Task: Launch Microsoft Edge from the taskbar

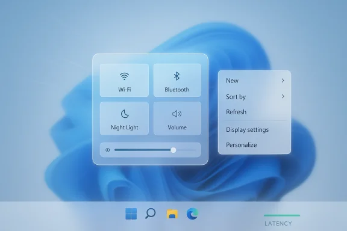Action: (x=192, y=214)
